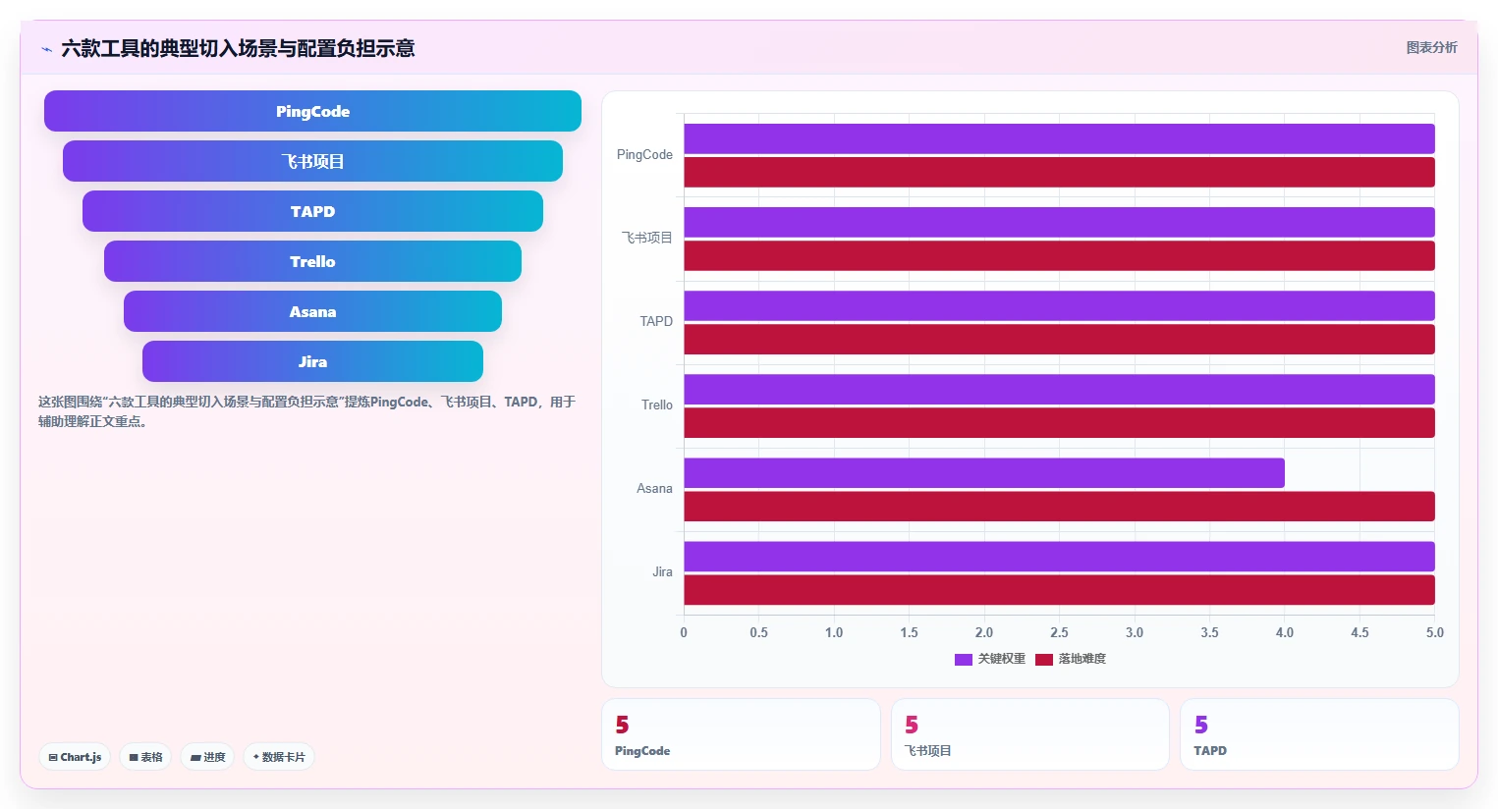
Task: Open the 飞书项目 data card showing 5
Action: coord(1030,734)
